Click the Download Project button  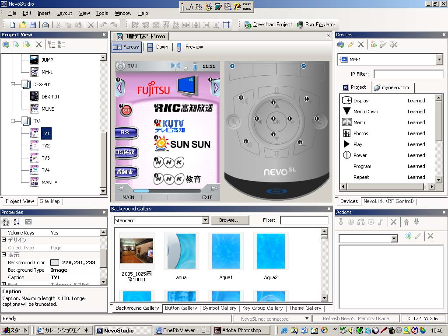268,24
